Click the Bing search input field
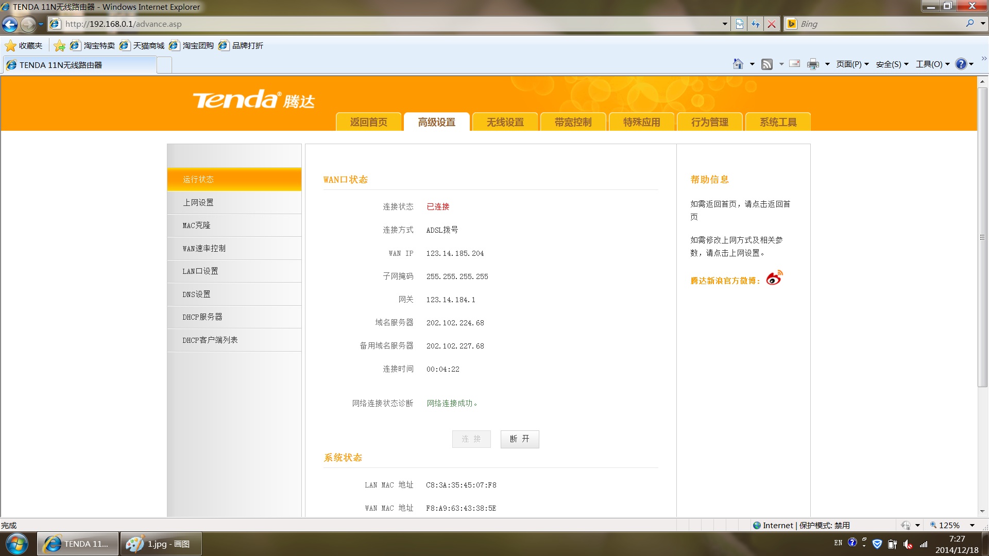The height and width of the screenshot is (556, 989). click(x=881, y=24)
